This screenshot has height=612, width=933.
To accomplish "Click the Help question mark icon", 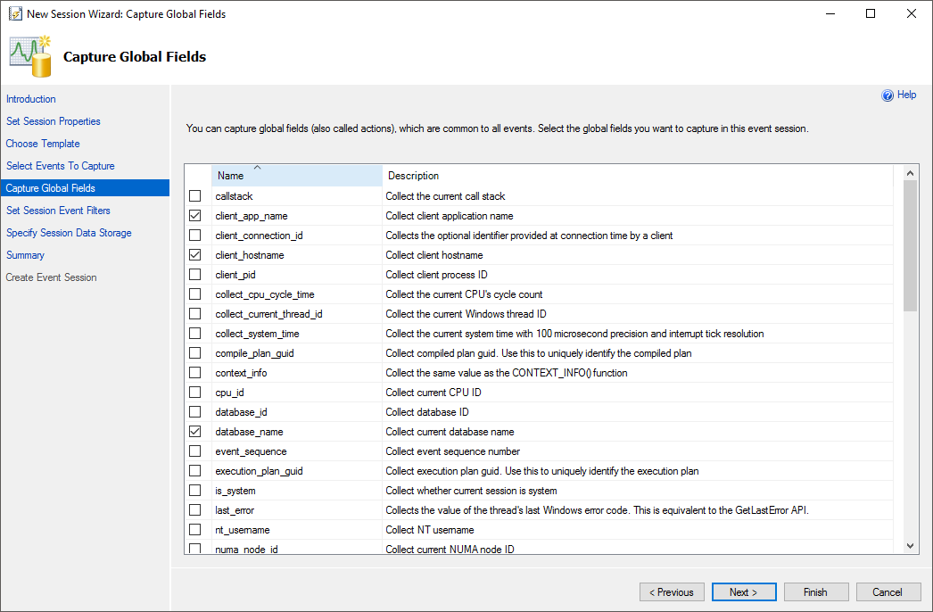I will tap(888, 95).
